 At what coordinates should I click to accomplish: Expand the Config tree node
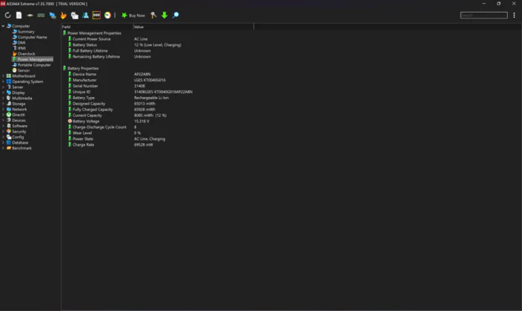(3, 137)
